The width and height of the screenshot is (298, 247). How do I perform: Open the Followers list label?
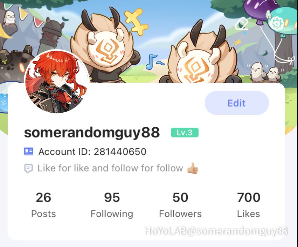180,214
